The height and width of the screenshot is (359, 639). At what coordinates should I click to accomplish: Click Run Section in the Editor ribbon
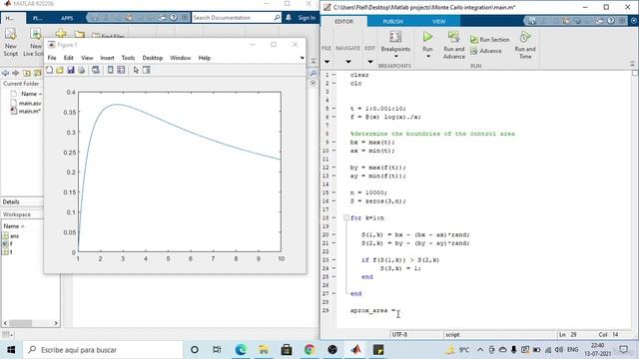490,40
